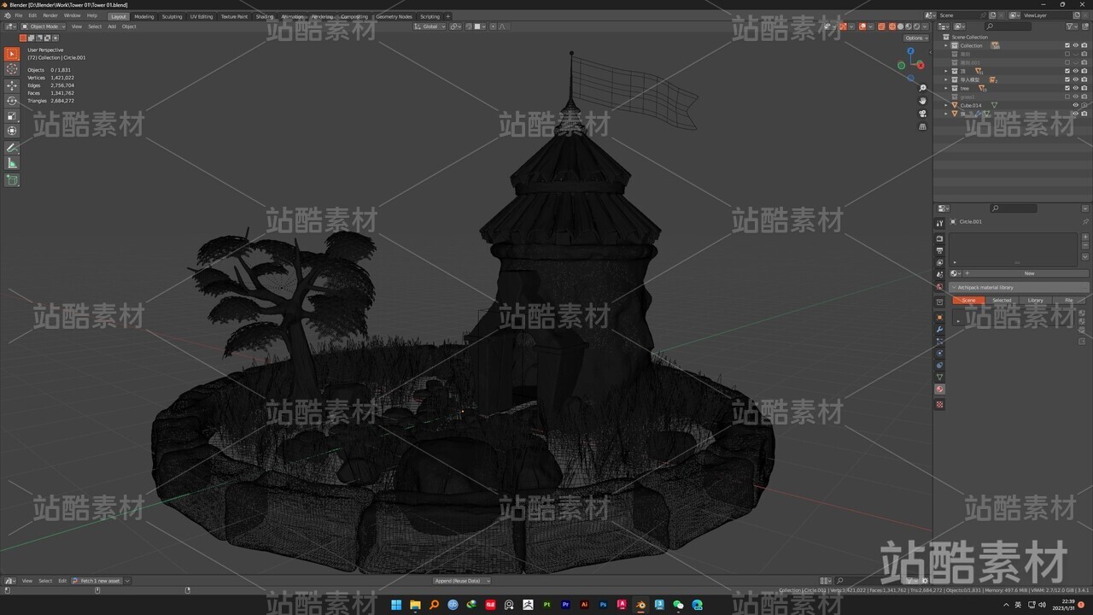Disable Collection render camera icon
This screenshot has width=1093, height=615.
coord(1084,45)
